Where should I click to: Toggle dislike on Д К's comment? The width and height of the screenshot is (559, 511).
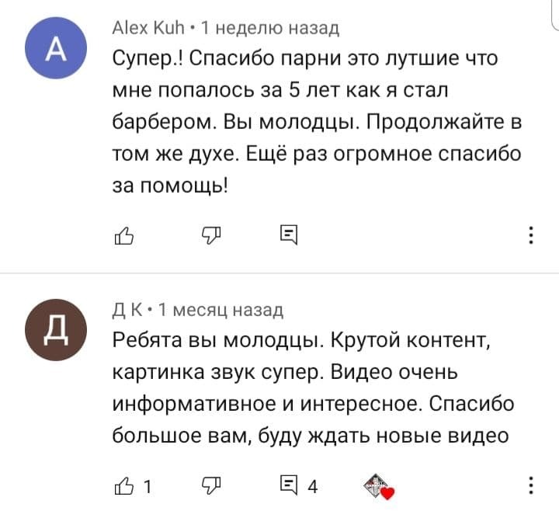click(211, 487)
